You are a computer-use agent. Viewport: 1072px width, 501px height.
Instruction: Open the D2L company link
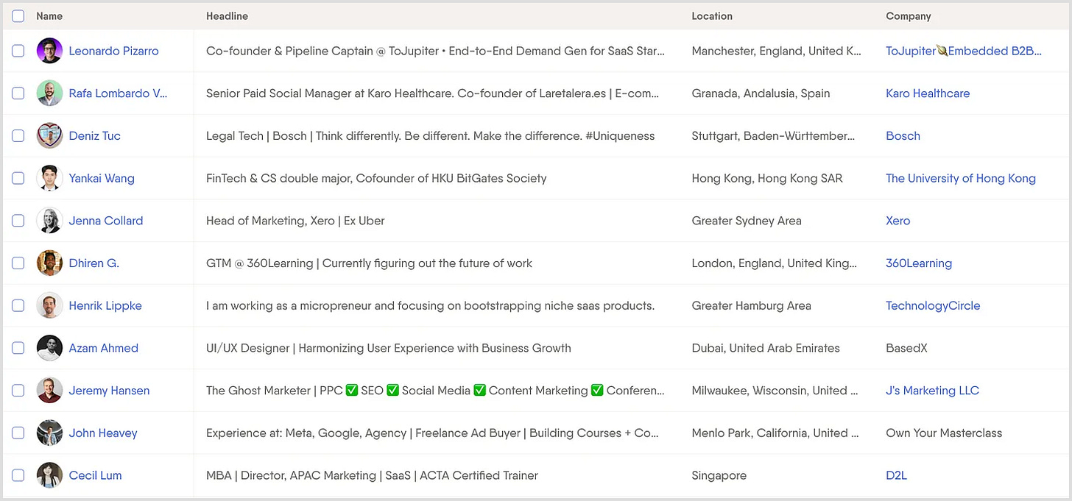[x=896, y=475]
